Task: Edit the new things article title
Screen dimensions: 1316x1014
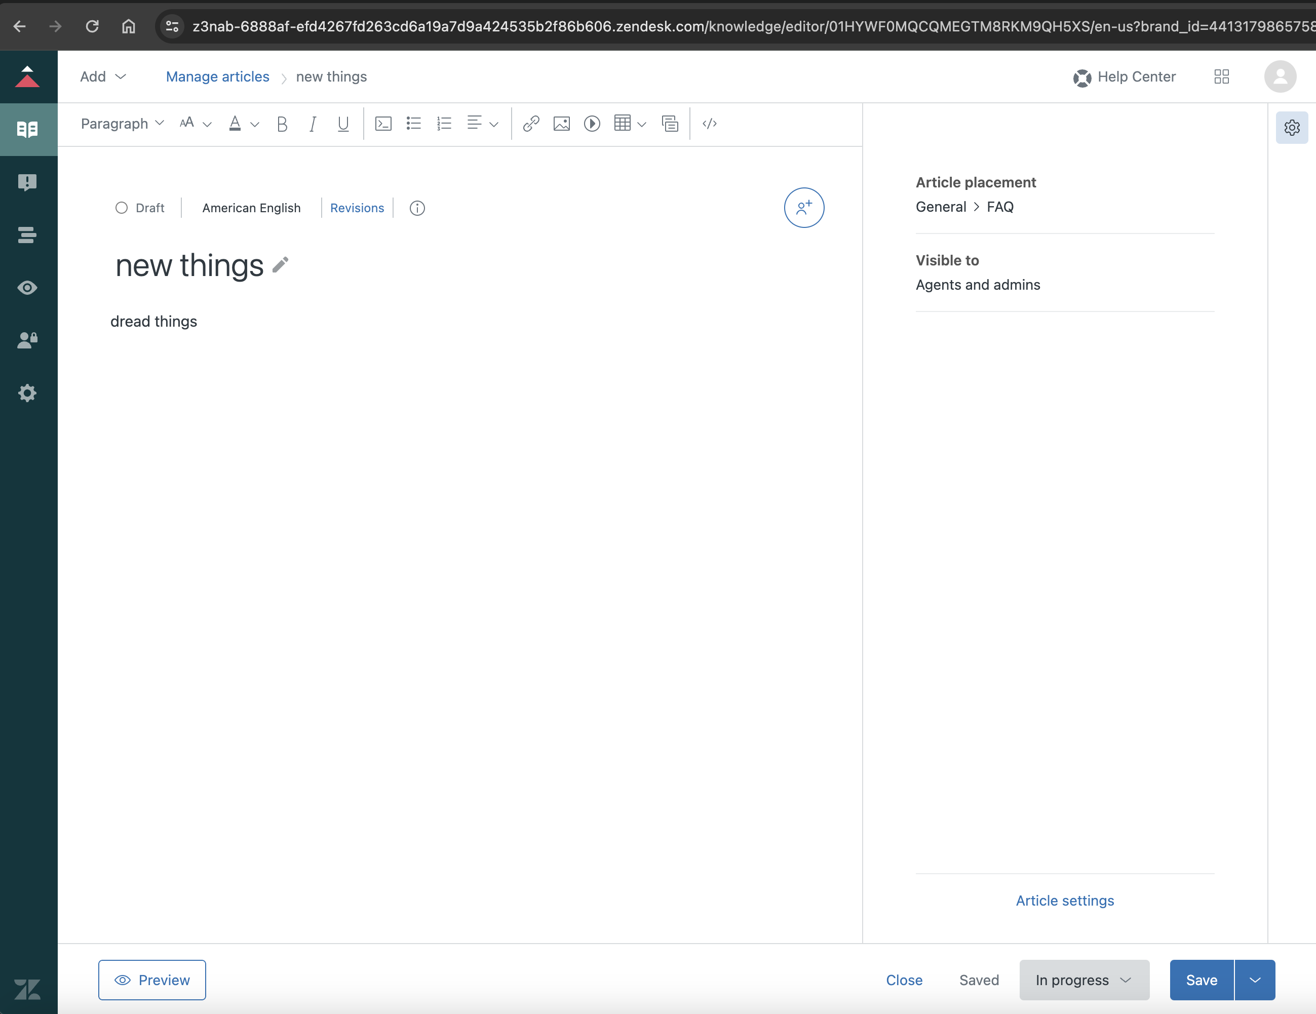Action: (x=280, y=264)
